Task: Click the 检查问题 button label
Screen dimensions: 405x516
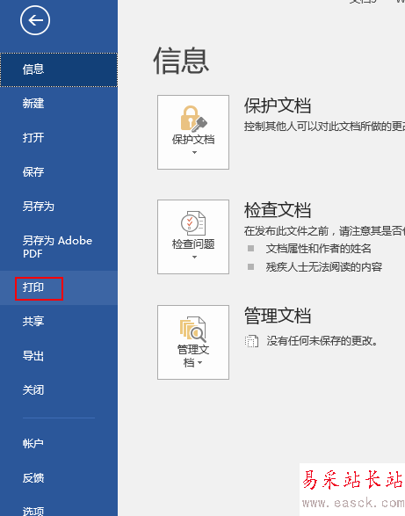Action: [193, 244]
